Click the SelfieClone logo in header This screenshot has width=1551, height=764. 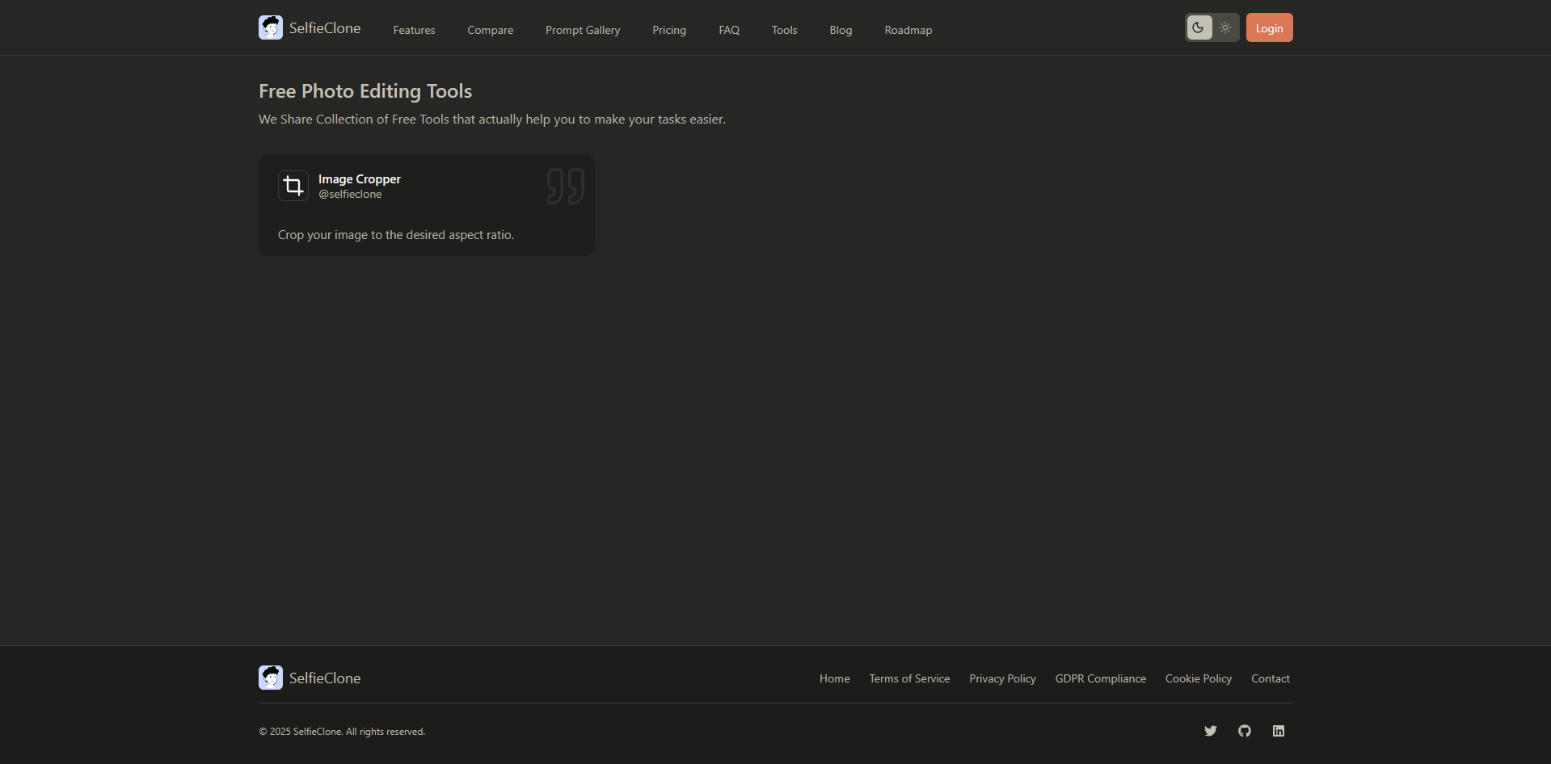310,28
